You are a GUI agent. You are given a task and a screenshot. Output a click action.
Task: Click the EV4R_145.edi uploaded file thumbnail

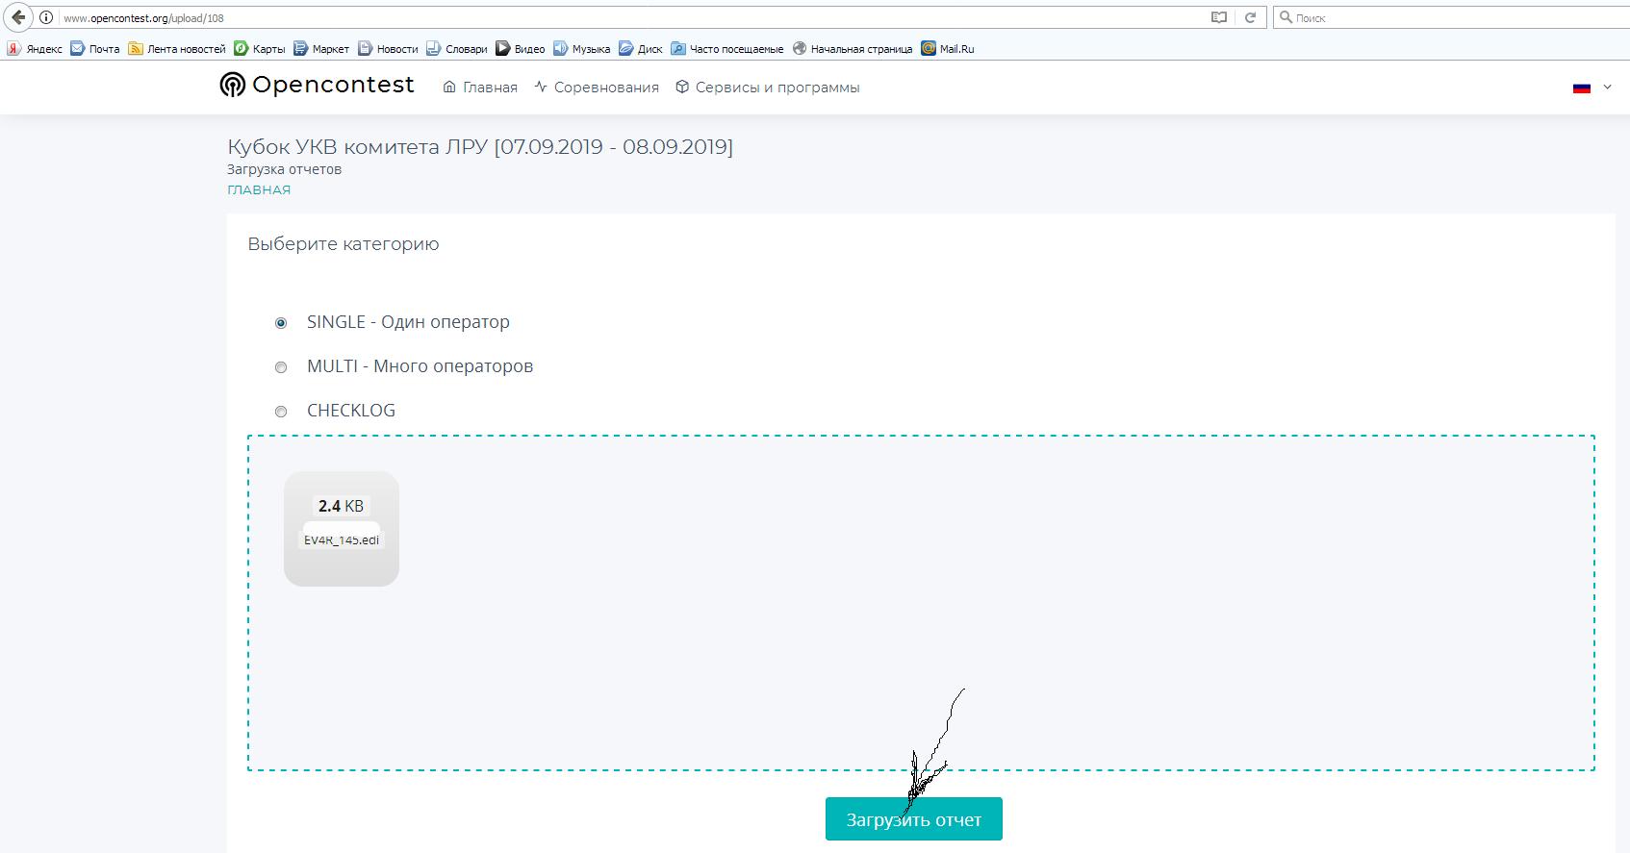tap(342, 528)
